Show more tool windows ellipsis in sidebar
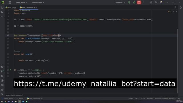The image size is (183, 103). [2, 17]
